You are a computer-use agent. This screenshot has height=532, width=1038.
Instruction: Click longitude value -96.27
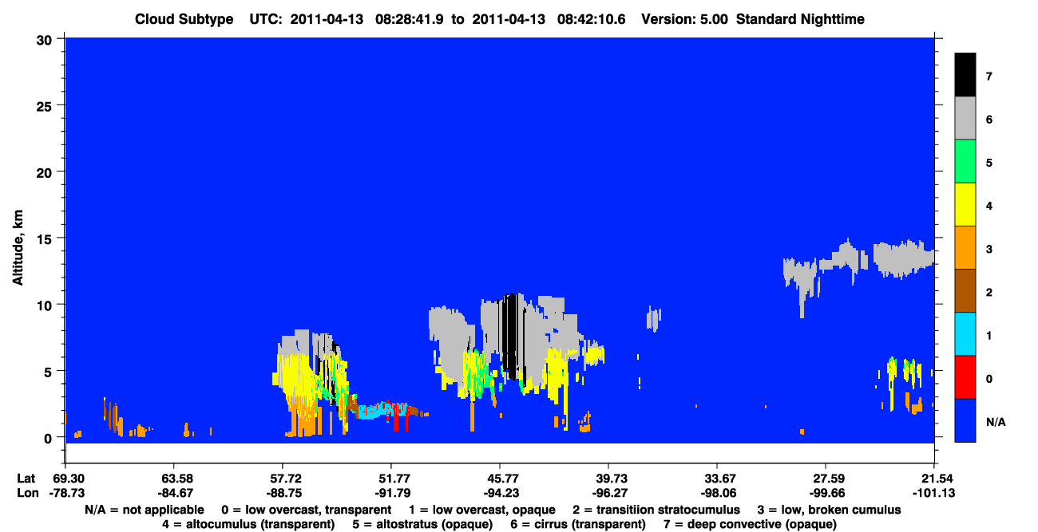pos(608,493)
